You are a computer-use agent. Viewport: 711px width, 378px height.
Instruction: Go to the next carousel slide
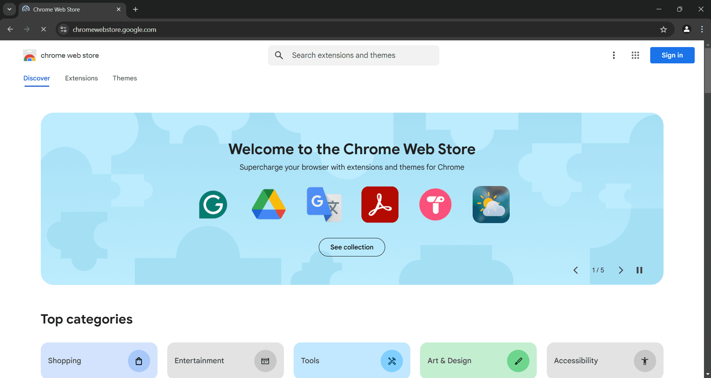tap(621, 270)
